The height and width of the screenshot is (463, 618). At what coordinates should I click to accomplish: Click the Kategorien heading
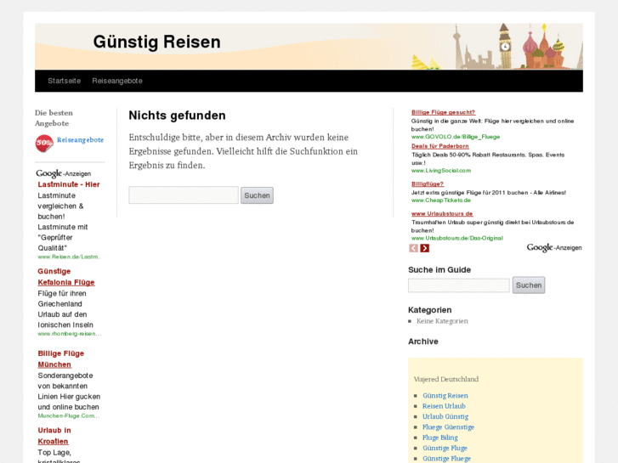point(429,310)
